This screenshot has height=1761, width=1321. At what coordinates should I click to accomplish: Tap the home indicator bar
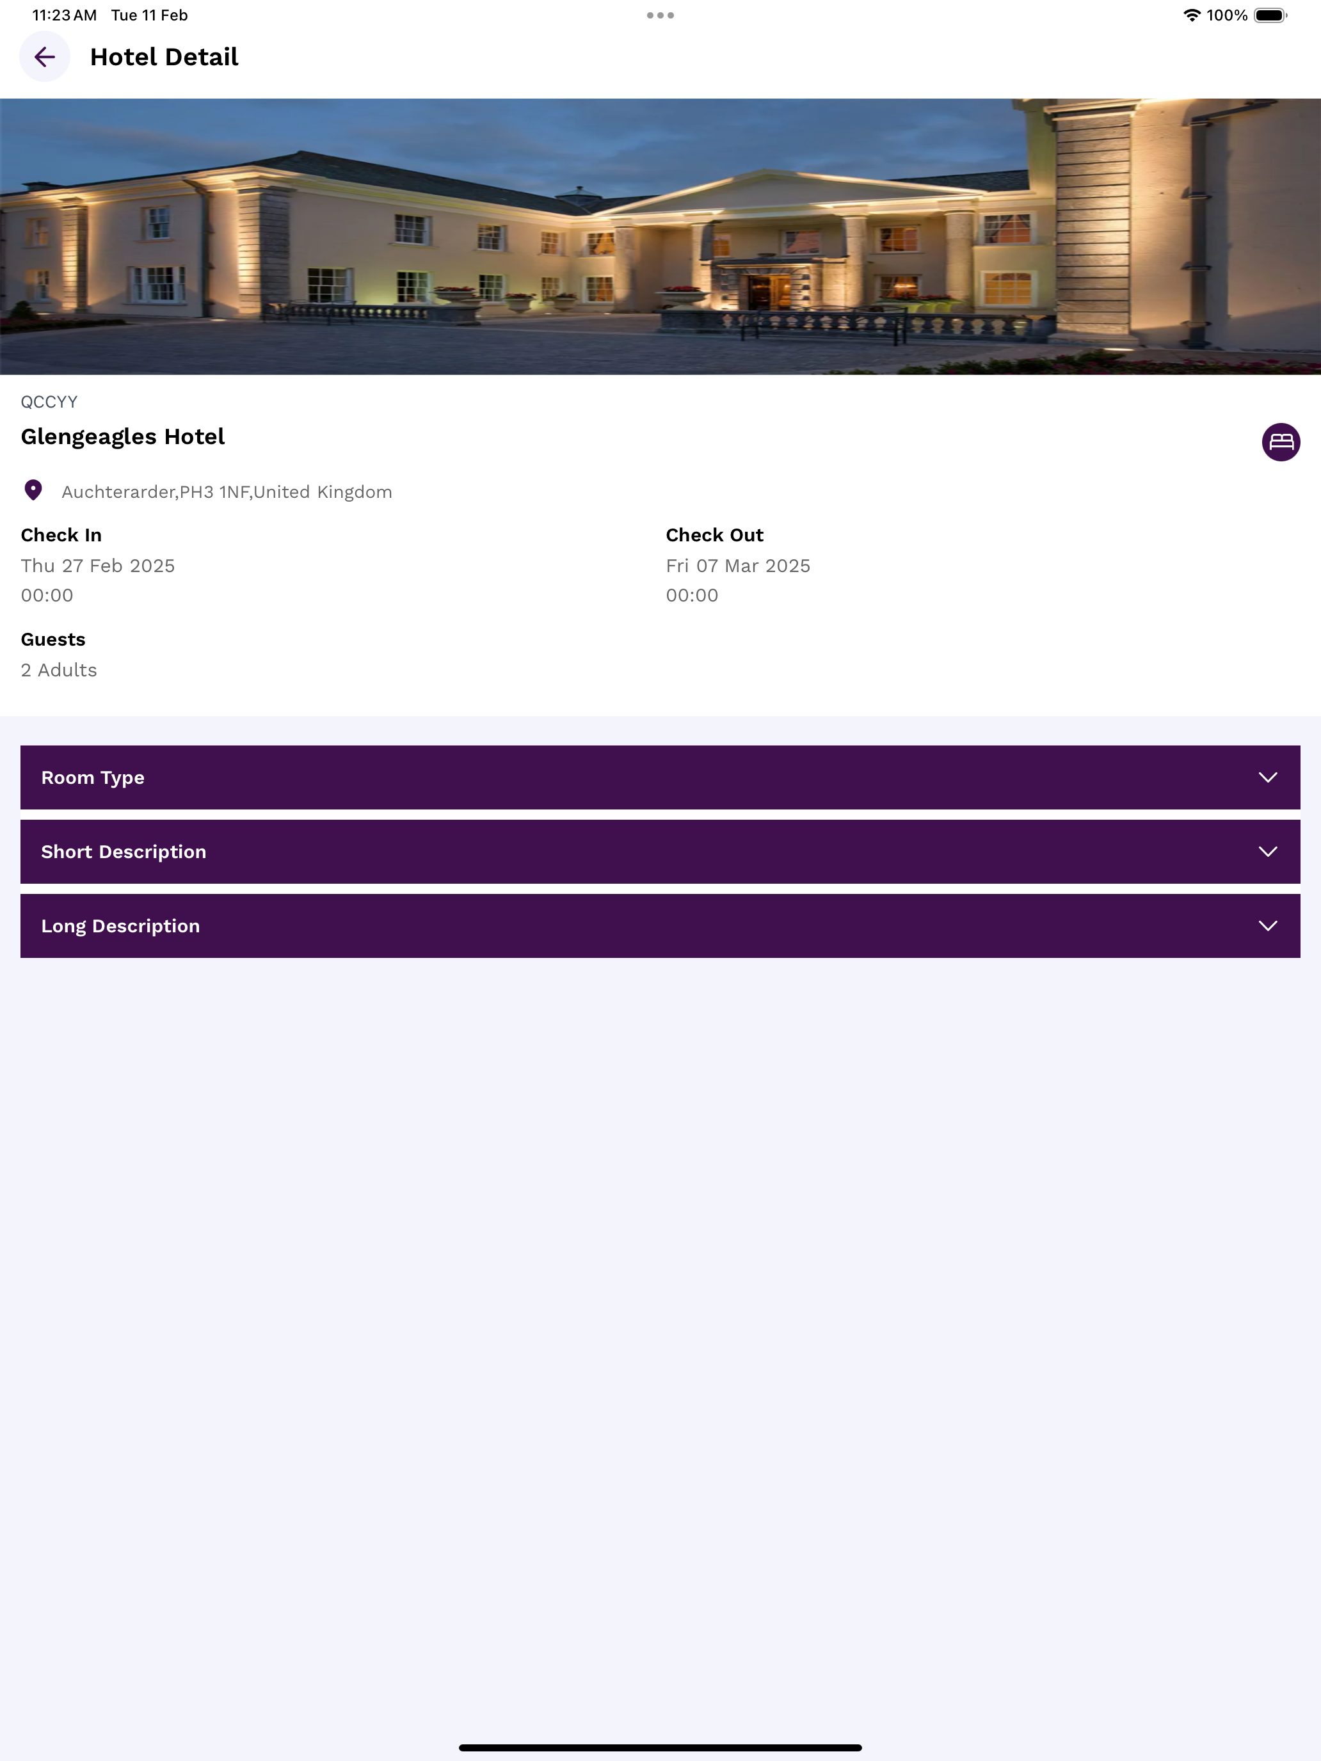click(x=660, y=1748)
